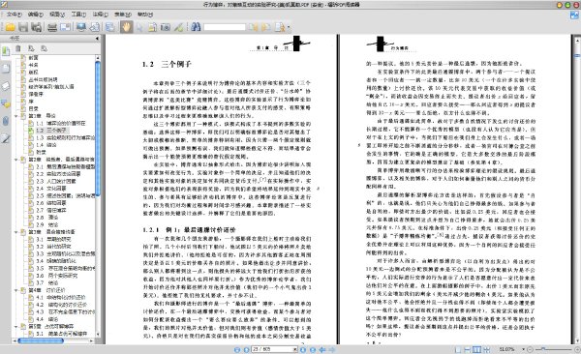Screen dimensions: 581x354
Task: Click the email document icon
Action: (65, 27)
